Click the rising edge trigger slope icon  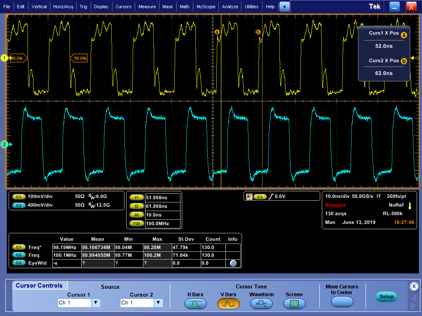270,197
